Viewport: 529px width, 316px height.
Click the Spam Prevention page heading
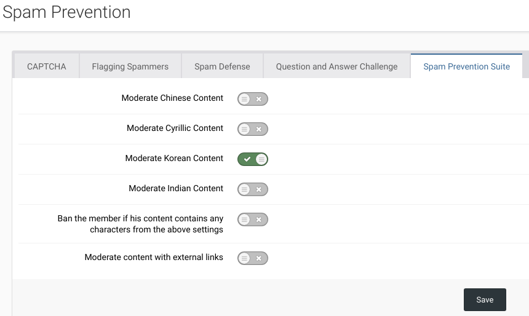pos(66,12)
